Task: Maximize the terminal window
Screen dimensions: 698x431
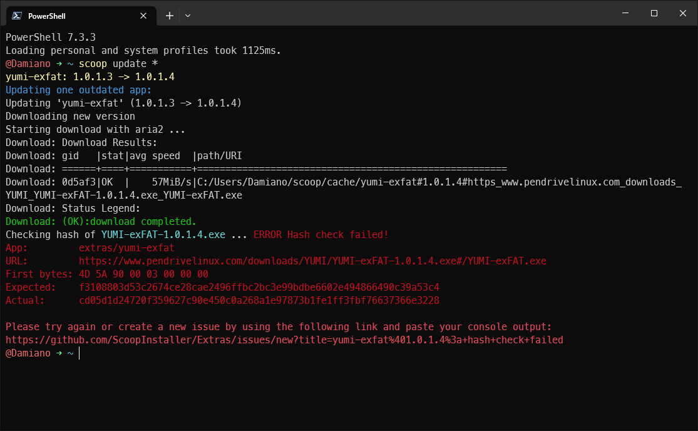Action: pyautogui.click(x=654, y=13)
